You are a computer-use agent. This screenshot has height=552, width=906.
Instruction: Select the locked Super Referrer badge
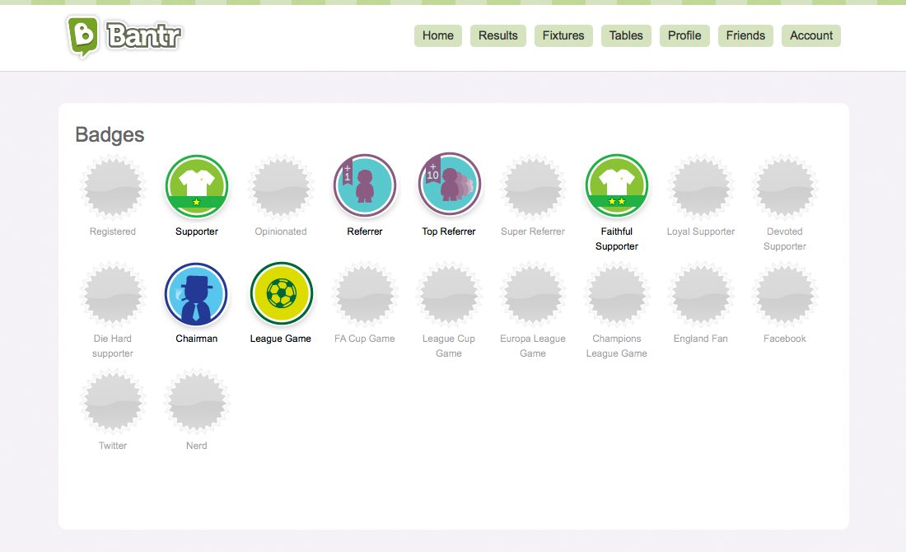tap(533, 187)
